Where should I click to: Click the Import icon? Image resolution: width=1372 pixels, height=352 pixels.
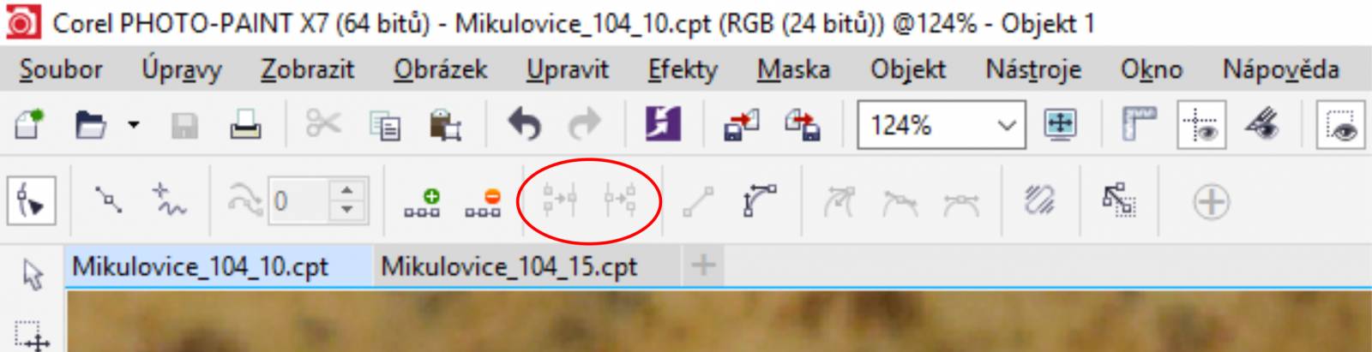[x=742, y=126]
